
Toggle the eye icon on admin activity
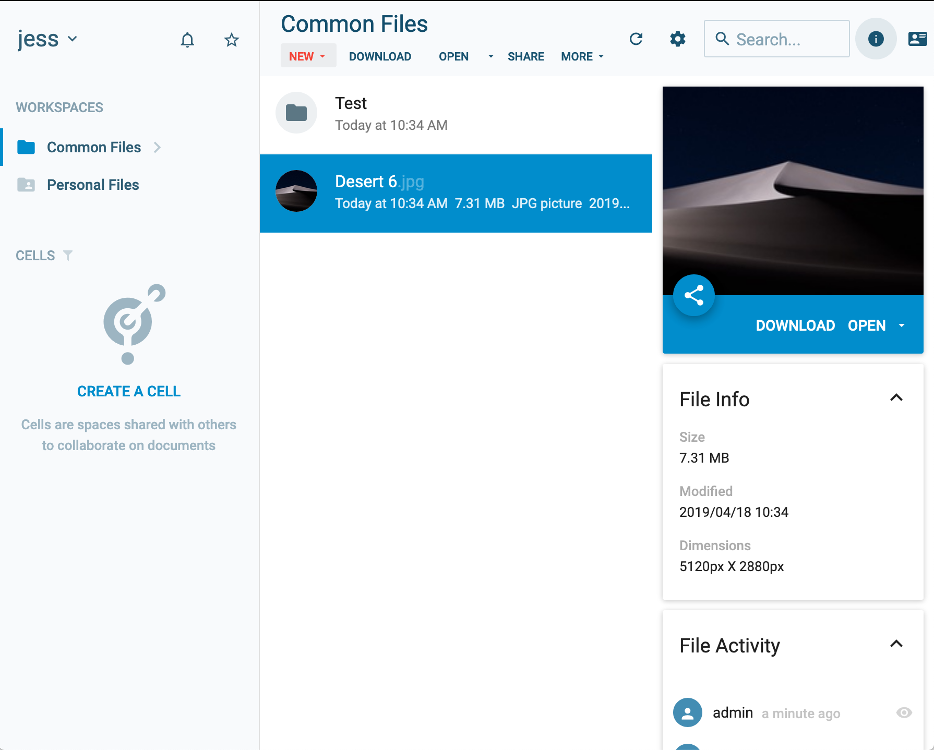click(904, 712)
